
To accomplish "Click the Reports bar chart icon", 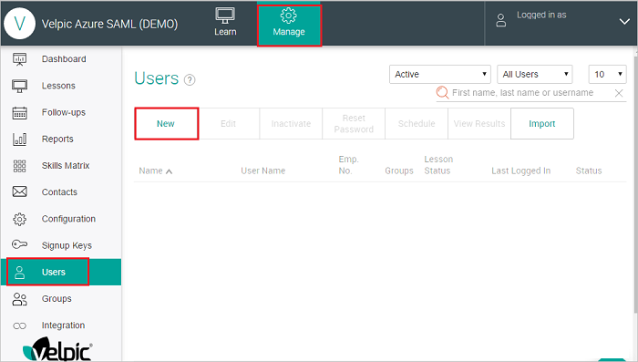I will tap(19, 140).
